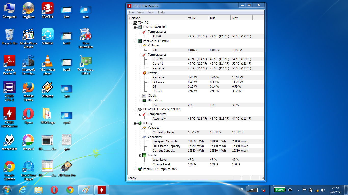Click the Value column header
Image resolution: width=348 pixels, height=195 pixels.
197,18
